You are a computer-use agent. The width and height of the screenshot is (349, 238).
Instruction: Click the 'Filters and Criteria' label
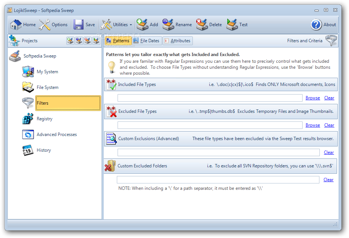305,41
